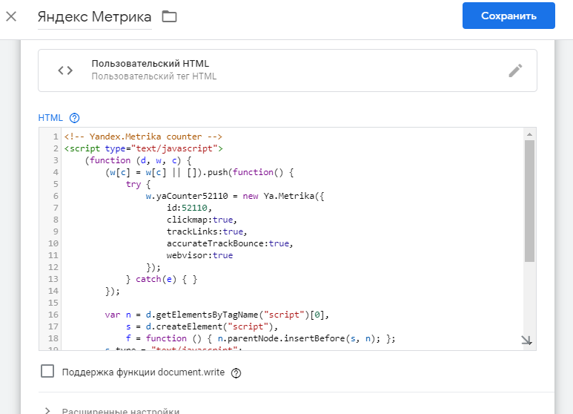Place cursor on Yandex.Metrika counter comment line
Image resolution: width=573 pixels, height=414 pixels.
[x=143, y=137]
